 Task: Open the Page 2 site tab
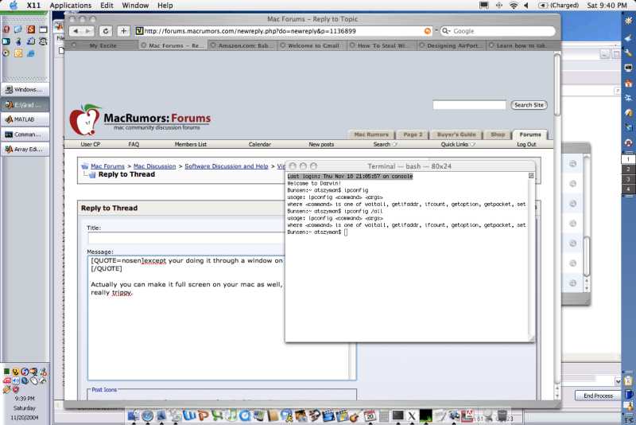coord(413,135)
